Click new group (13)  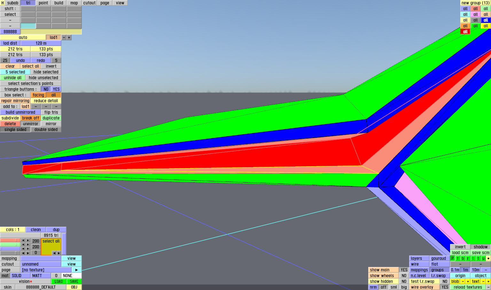pyautogui.click(x=476, y=3)
